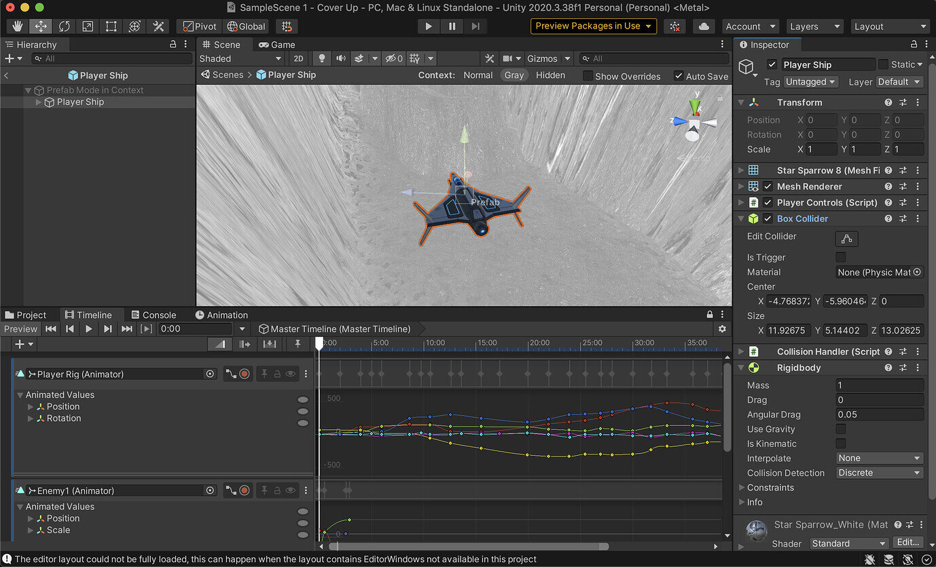Click the Gray context button
This screenshot has height=567, width=936.
(x=514, y=75)
